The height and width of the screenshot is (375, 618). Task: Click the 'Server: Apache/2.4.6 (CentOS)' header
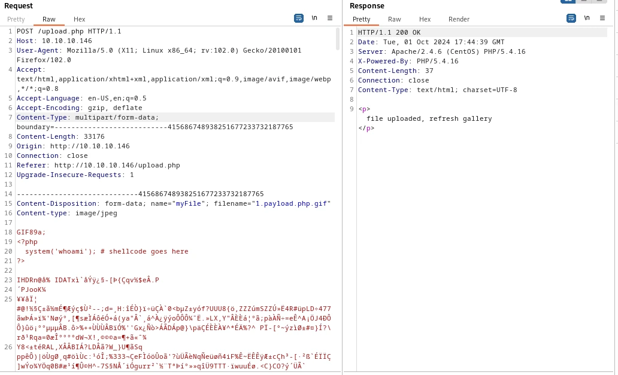[x=441, y=51]
